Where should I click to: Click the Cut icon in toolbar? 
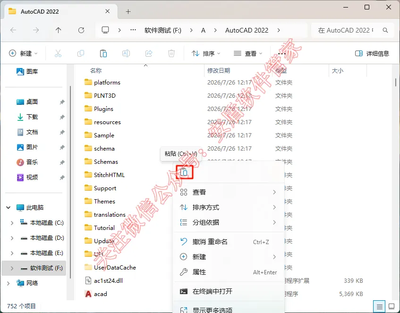(x=58, y=53)
